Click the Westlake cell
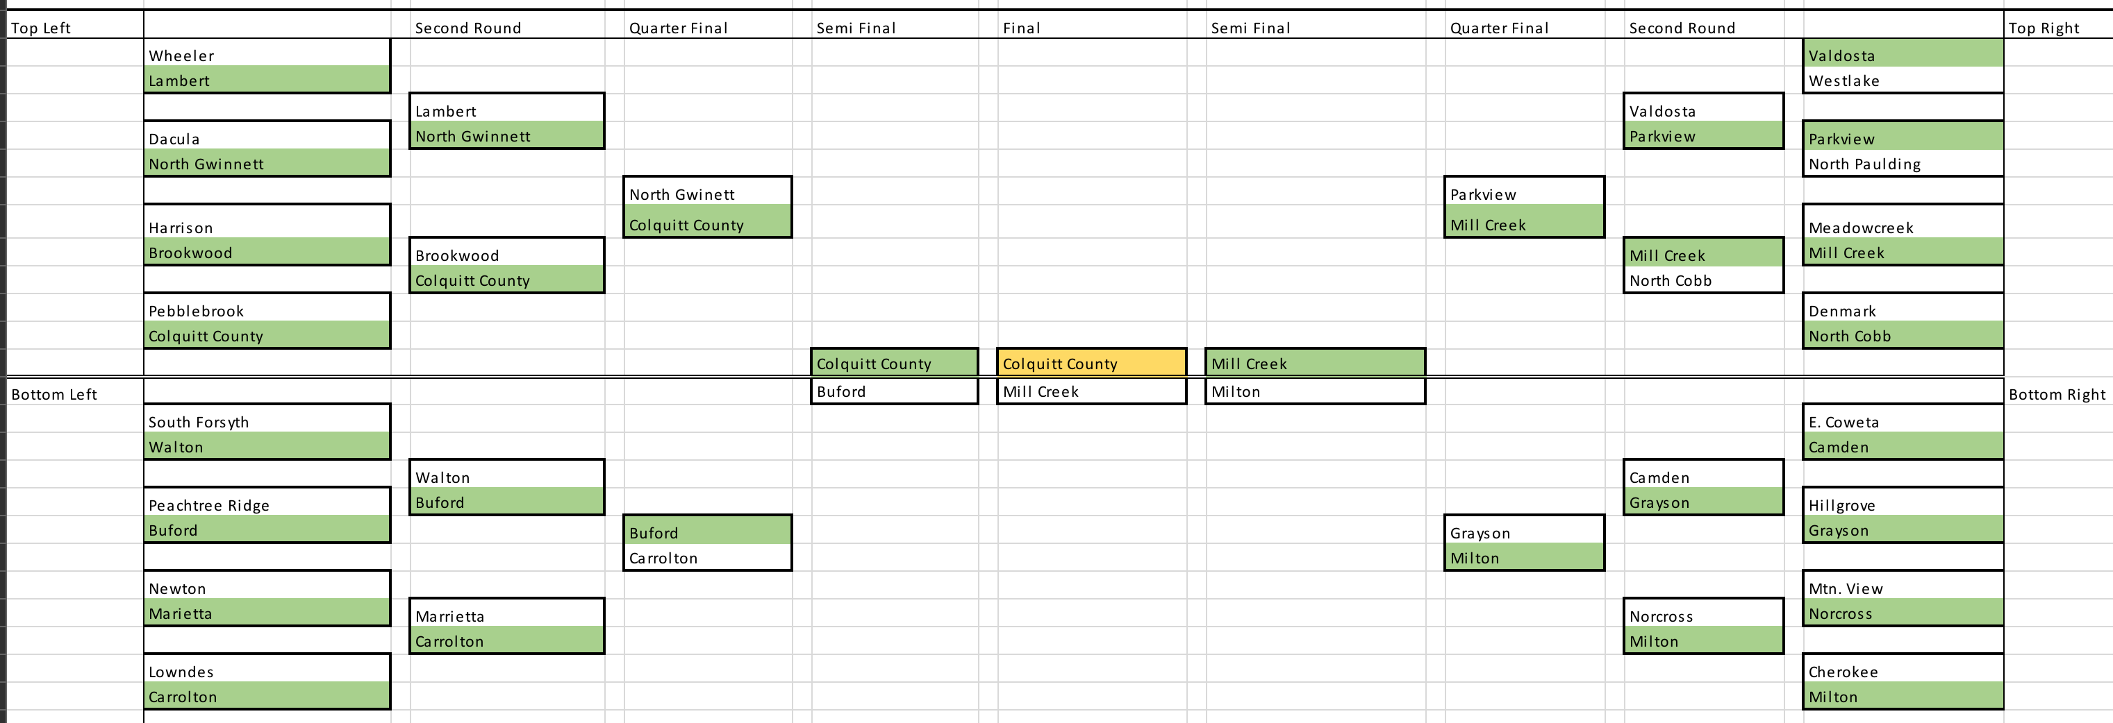This screenshot has height=723, width=2113. coord(1903,80)
